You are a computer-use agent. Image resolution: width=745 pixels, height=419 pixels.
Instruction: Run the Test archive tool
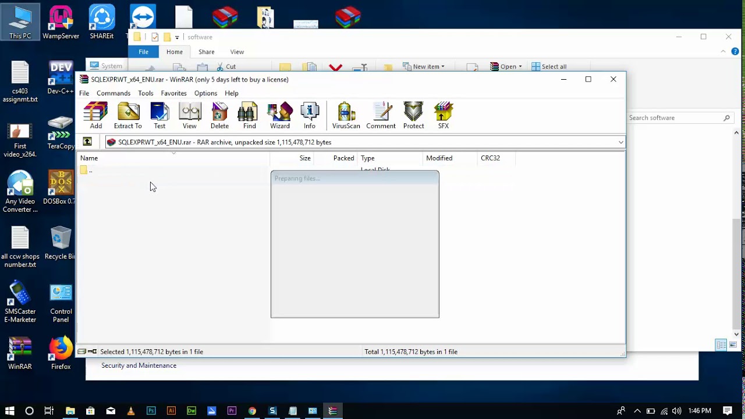click(x=159, y=115)
